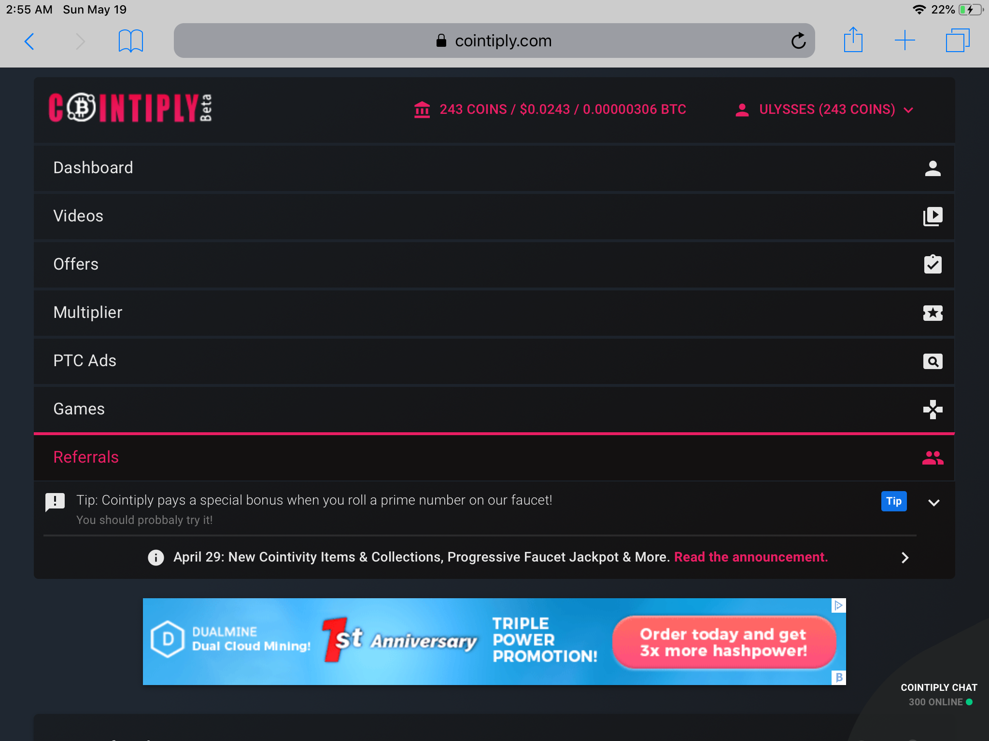Click the user avatar icon beside ULYSSES
This screenshot has width=989, height=741.
click(742, 110)
